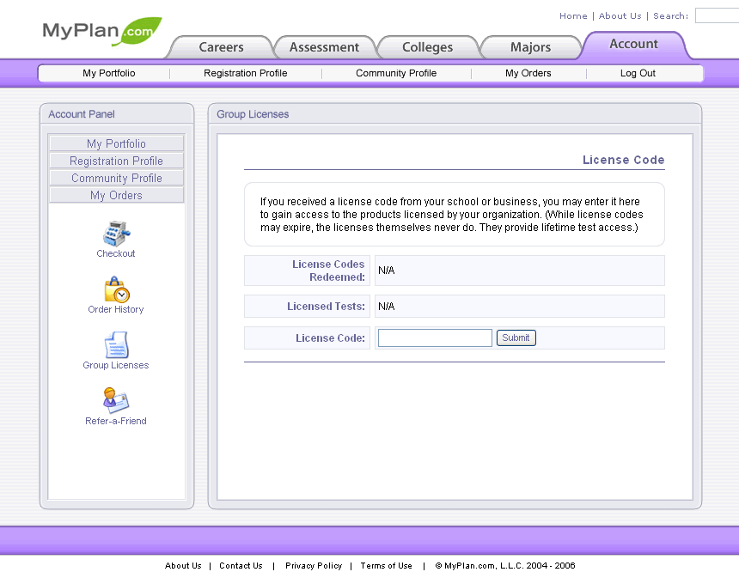This screenshot has width=739, height=584.
Task: Click the Search box at top right
Action: tap(717, 15)
